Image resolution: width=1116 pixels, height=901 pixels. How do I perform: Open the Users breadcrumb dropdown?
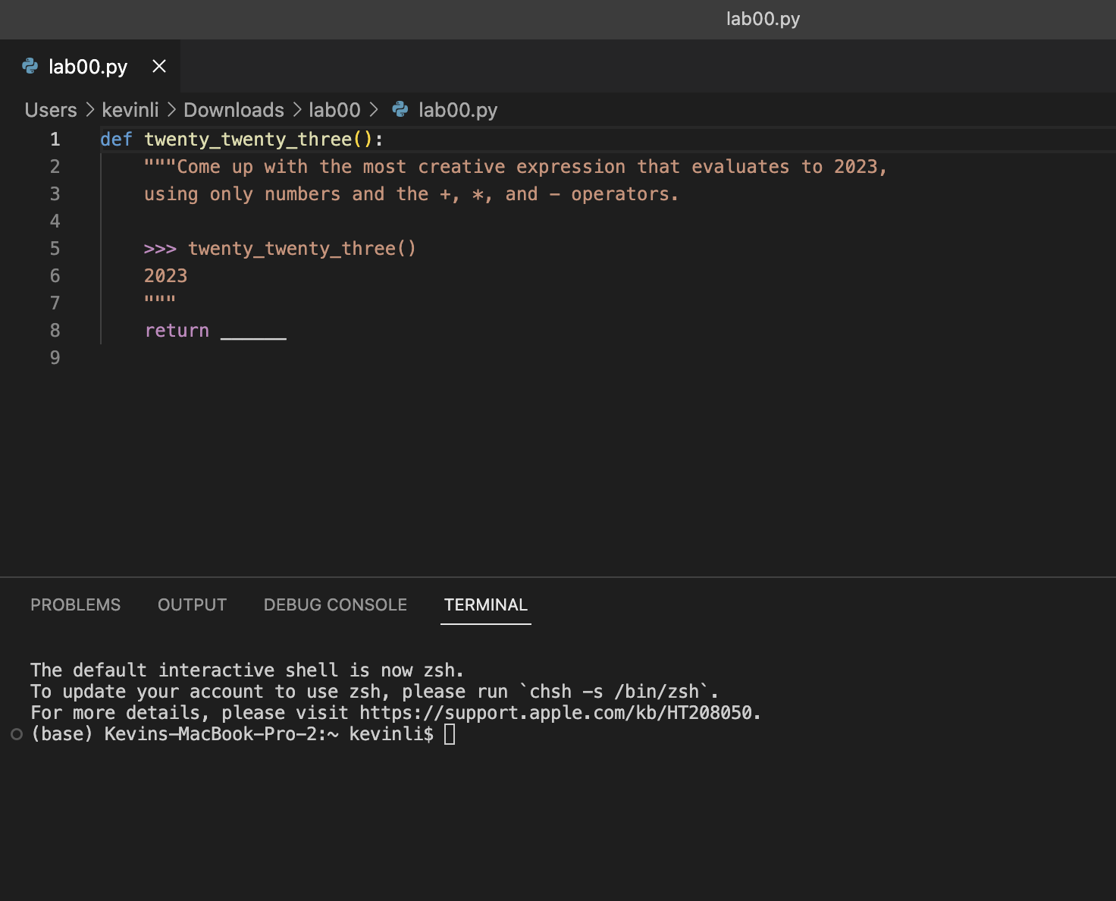click(51, 110)
